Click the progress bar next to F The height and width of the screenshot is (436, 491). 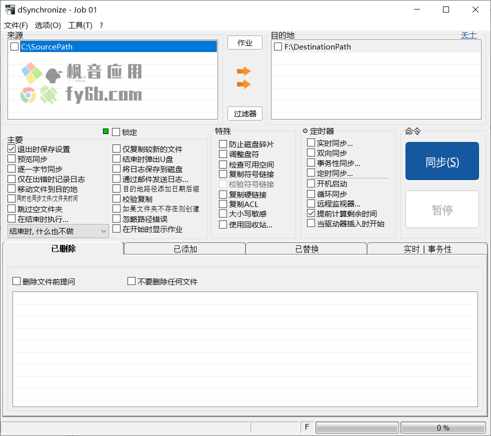tap(357, 427)
